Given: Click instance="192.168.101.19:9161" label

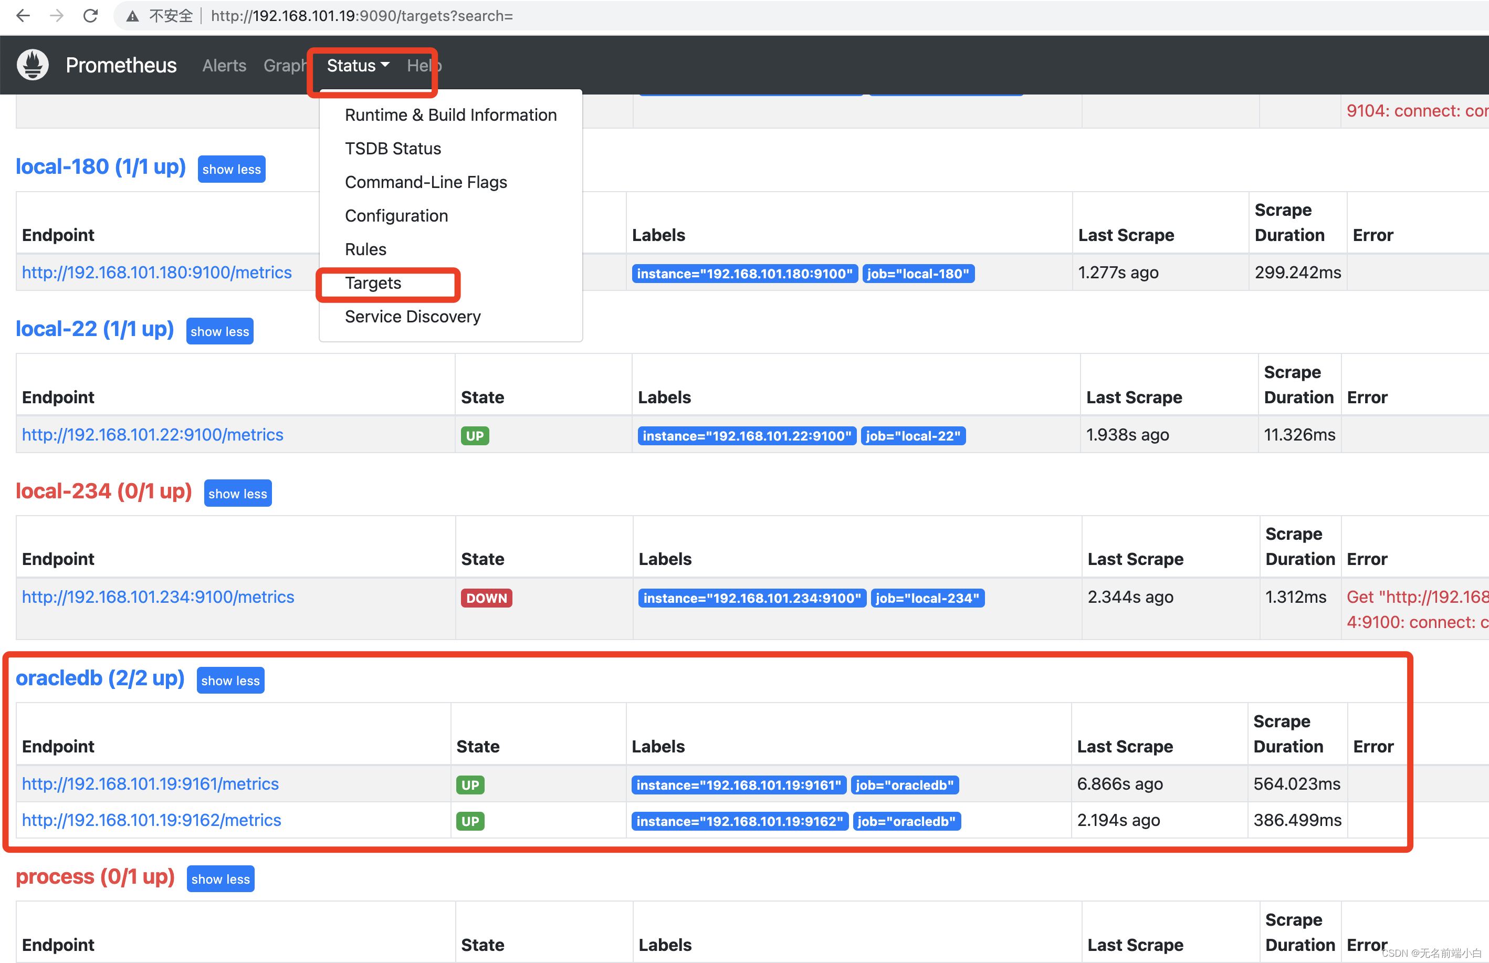Looking at the screenshot, I should coord(738,785).
